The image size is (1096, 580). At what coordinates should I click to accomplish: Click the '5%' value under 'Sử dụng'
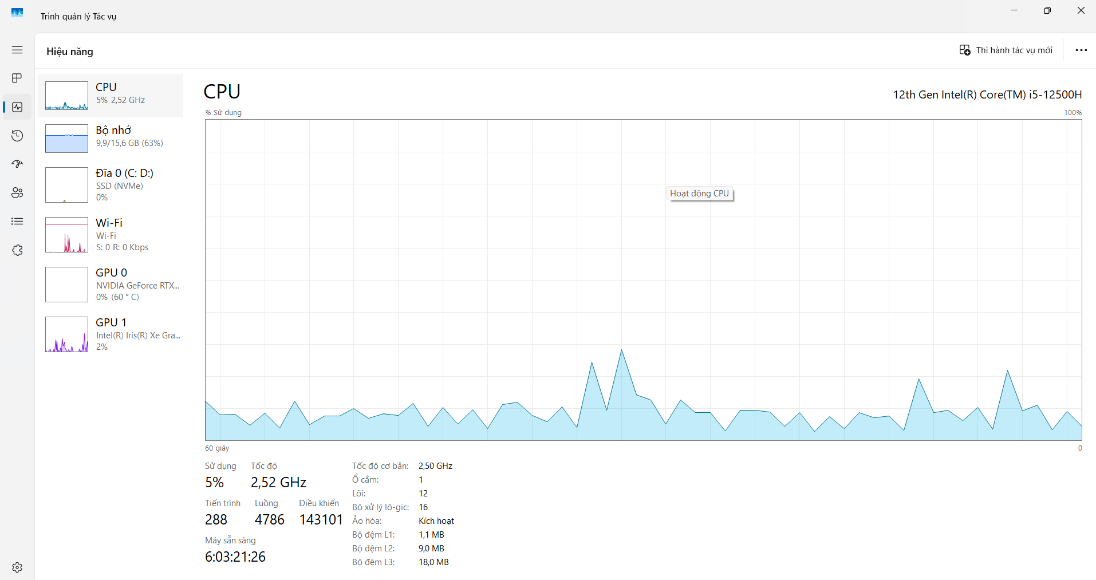point(215,483)
